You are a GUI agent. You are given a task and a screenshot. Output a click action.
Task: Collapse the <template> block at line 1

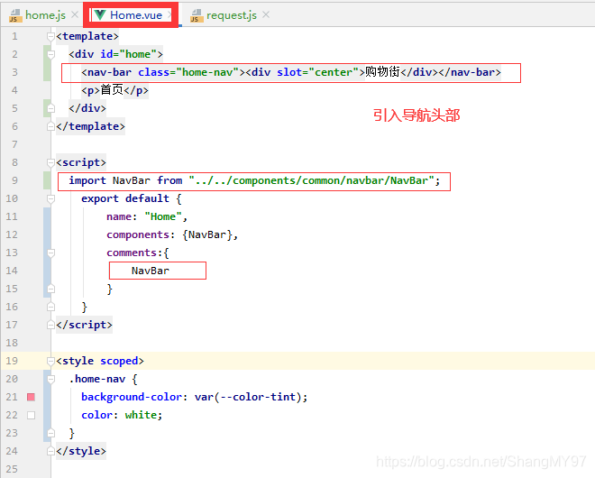coord(50,36)
